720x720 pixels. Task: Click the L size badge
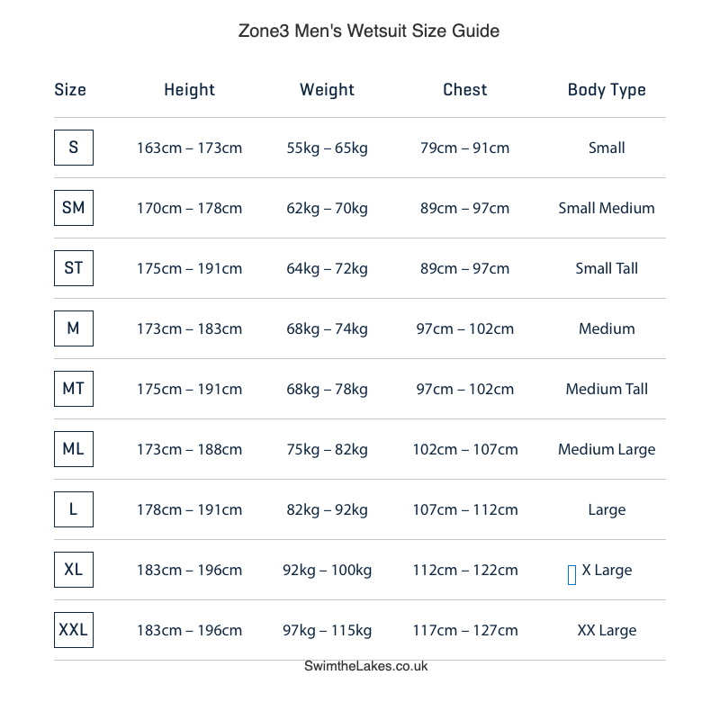(x=74, y=509)
